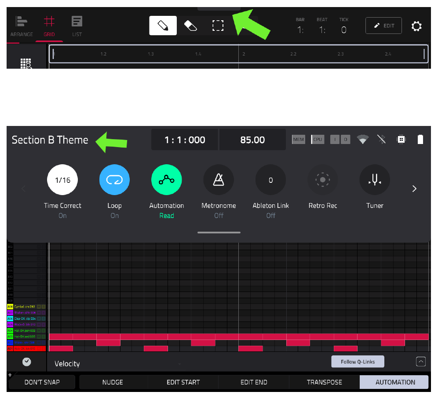Pull down the top drawer handle
438x399 pixels.
(219, 9)
